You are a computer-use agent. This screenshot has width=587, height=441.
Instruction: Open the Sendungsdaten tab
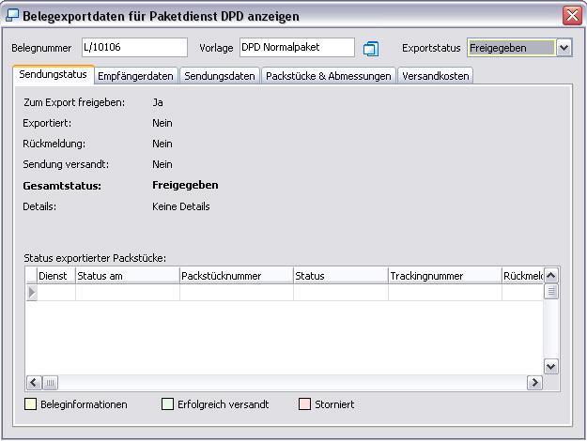point(219,76)
